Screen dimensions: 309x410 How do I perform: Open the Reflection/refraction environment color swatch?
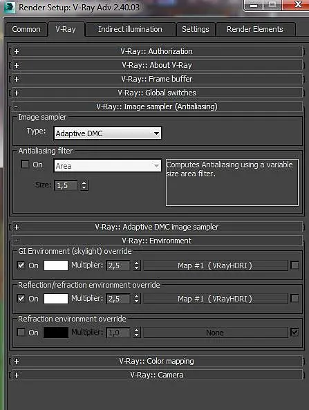pos(56,299)
